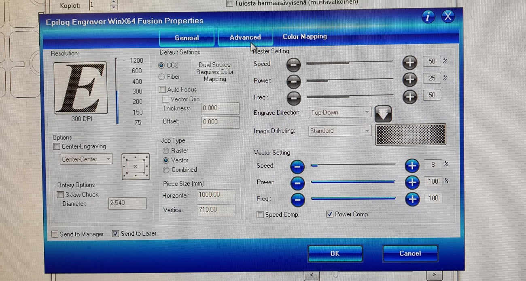This screenshot has width=526, height=281.
Task: Toggle grayscale print checkbox in background dialog
Action: pos(230,4)
